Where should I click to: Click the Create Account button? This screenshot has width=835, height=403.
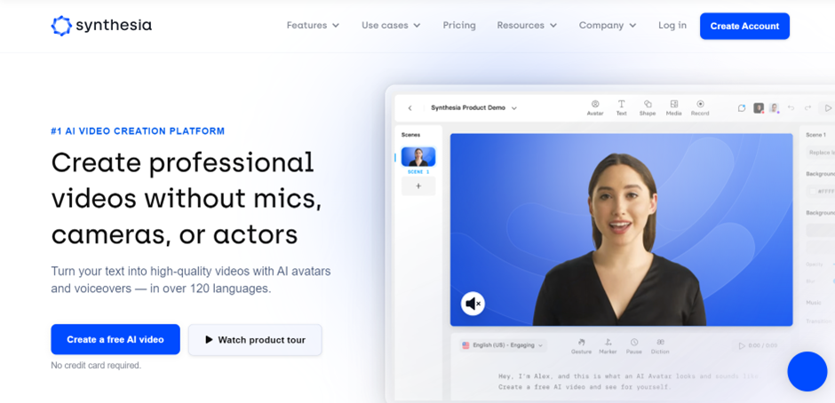point(744,26)
